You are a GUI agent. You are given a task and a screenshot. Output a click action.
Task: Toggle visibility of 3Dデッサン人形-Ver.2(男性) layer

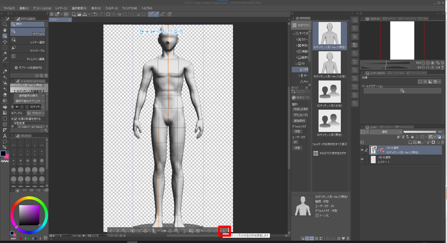click(x=362, y=150)
